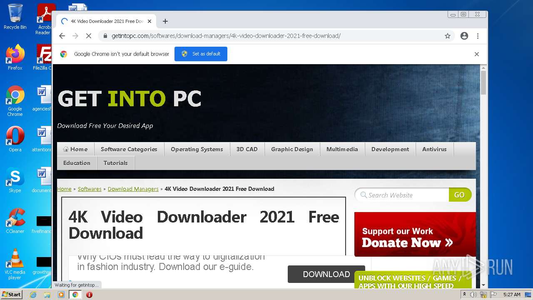533x300 pixels.
Task: Open the Google Chrome desktop shortcut
Action: (15, 101)
